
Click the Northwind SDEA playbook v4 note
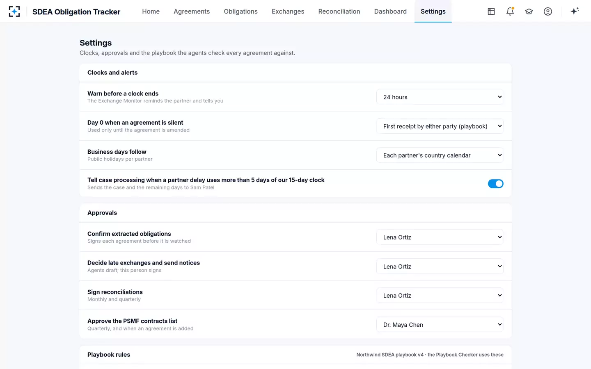click(x=430, y=355)
